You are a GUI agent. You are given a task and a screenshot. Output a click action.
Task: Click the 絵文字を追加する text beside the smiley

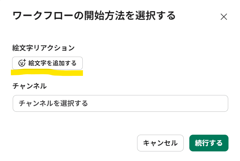point(52,63)
